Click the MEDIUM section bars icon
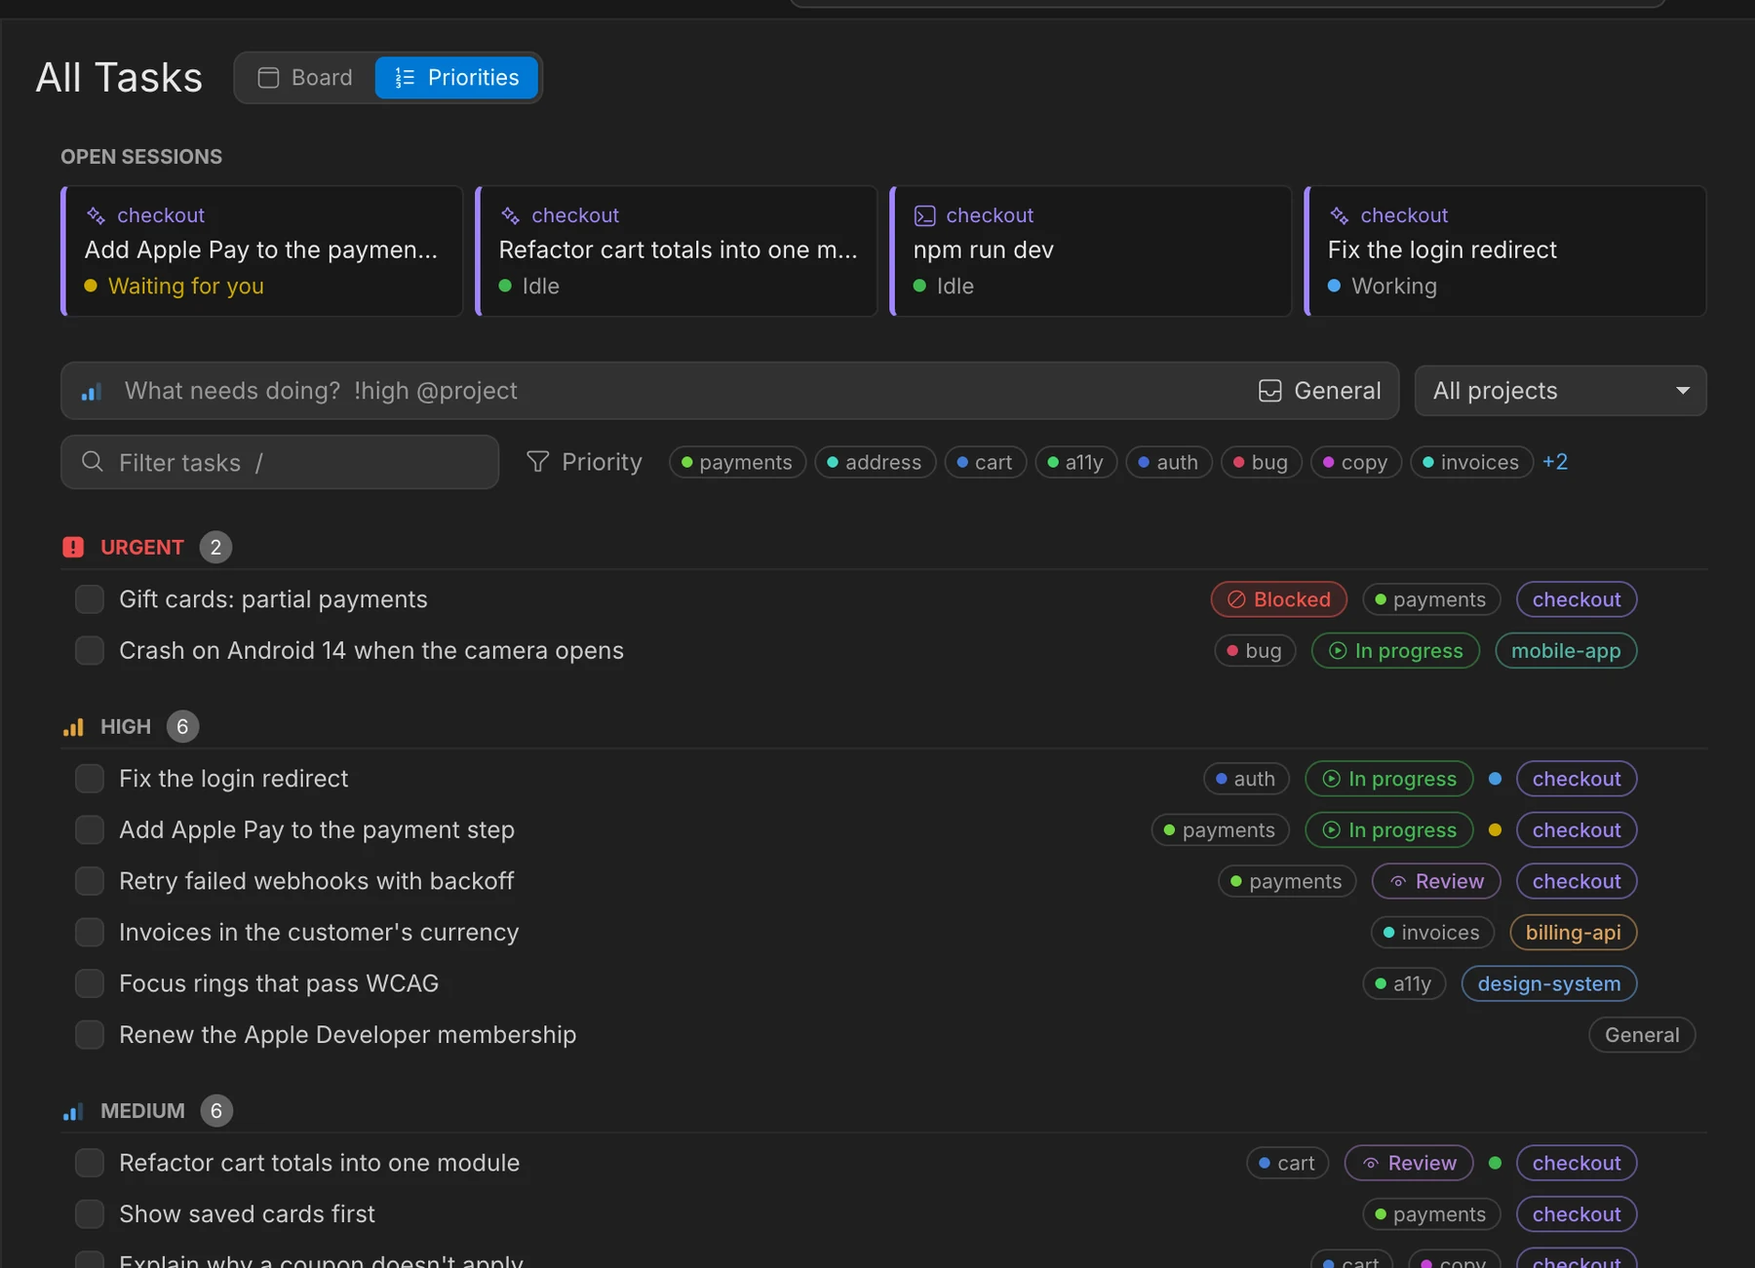This screenshot has height=1268, width=1755. click(x=73, y=1111)
